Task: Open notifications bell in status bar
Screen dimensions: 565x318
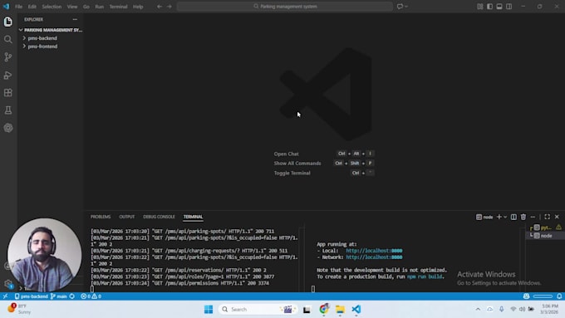Action: pos(559,296)
